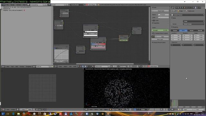Image resolution: width=206 pixels, height=116 pixels.
Task: Click the text editor type selector icon
Action: (3, 67)
